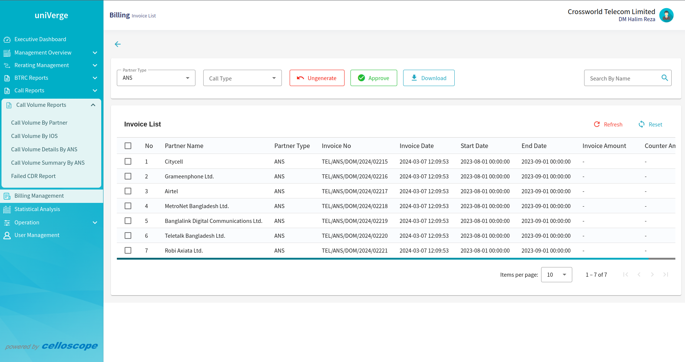The image size is (685, 362).
Task: Open Failed CDR Report
Action: click(x=33, y=176)
